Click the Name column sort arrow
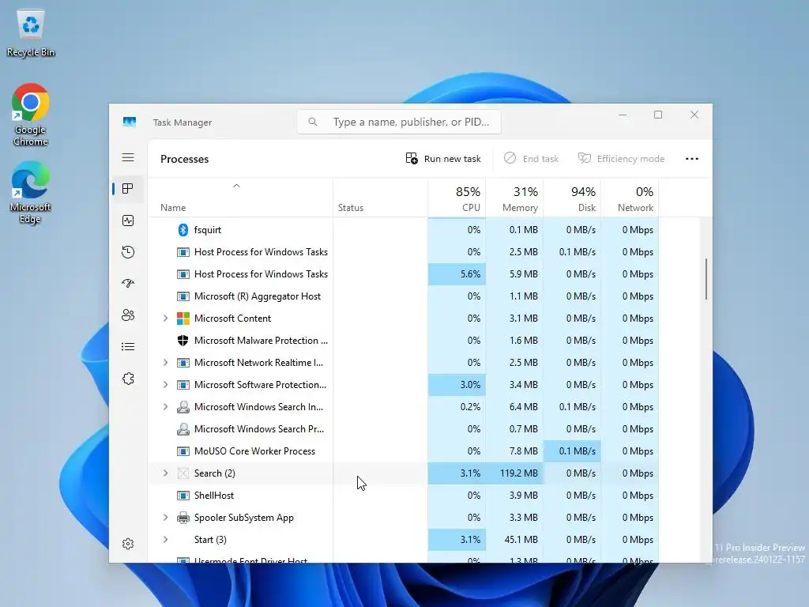 pos(236,186)
